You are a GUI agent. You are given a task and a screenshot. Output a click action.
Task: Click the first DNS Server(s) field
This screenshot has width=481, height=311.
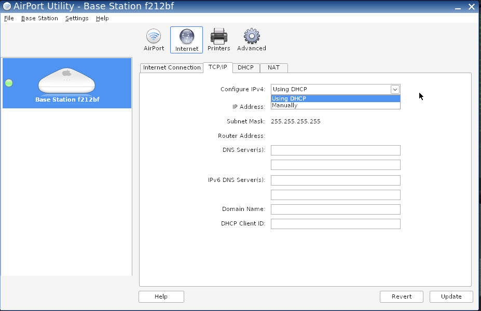[335, 150]
